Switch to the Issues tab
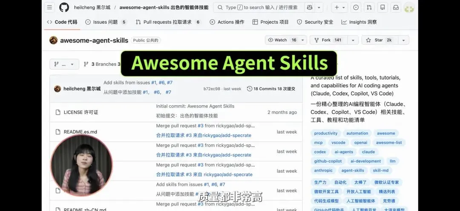The image size is (460, 211). pos(105,22)
